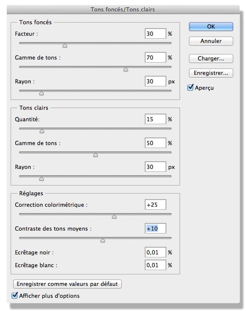Click Tons foncés Gamme de tons slider handle
Viewport: 246px width, 311px height.
coord(126,69)
